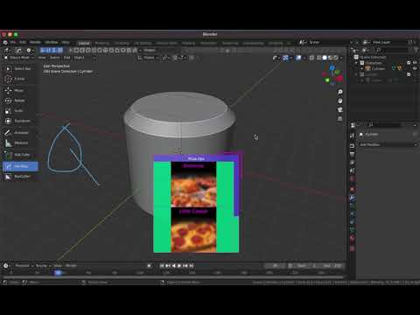
Task: Jump to the first frame
Action: 162,266
